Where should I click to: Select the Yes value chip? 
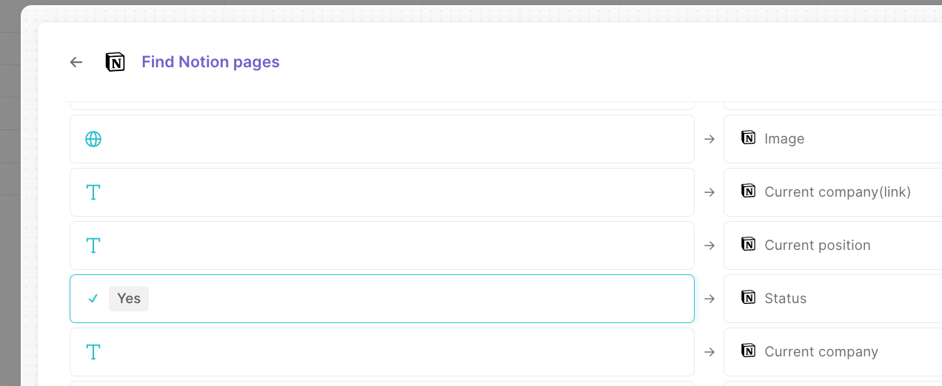click(x=129, y=299)
